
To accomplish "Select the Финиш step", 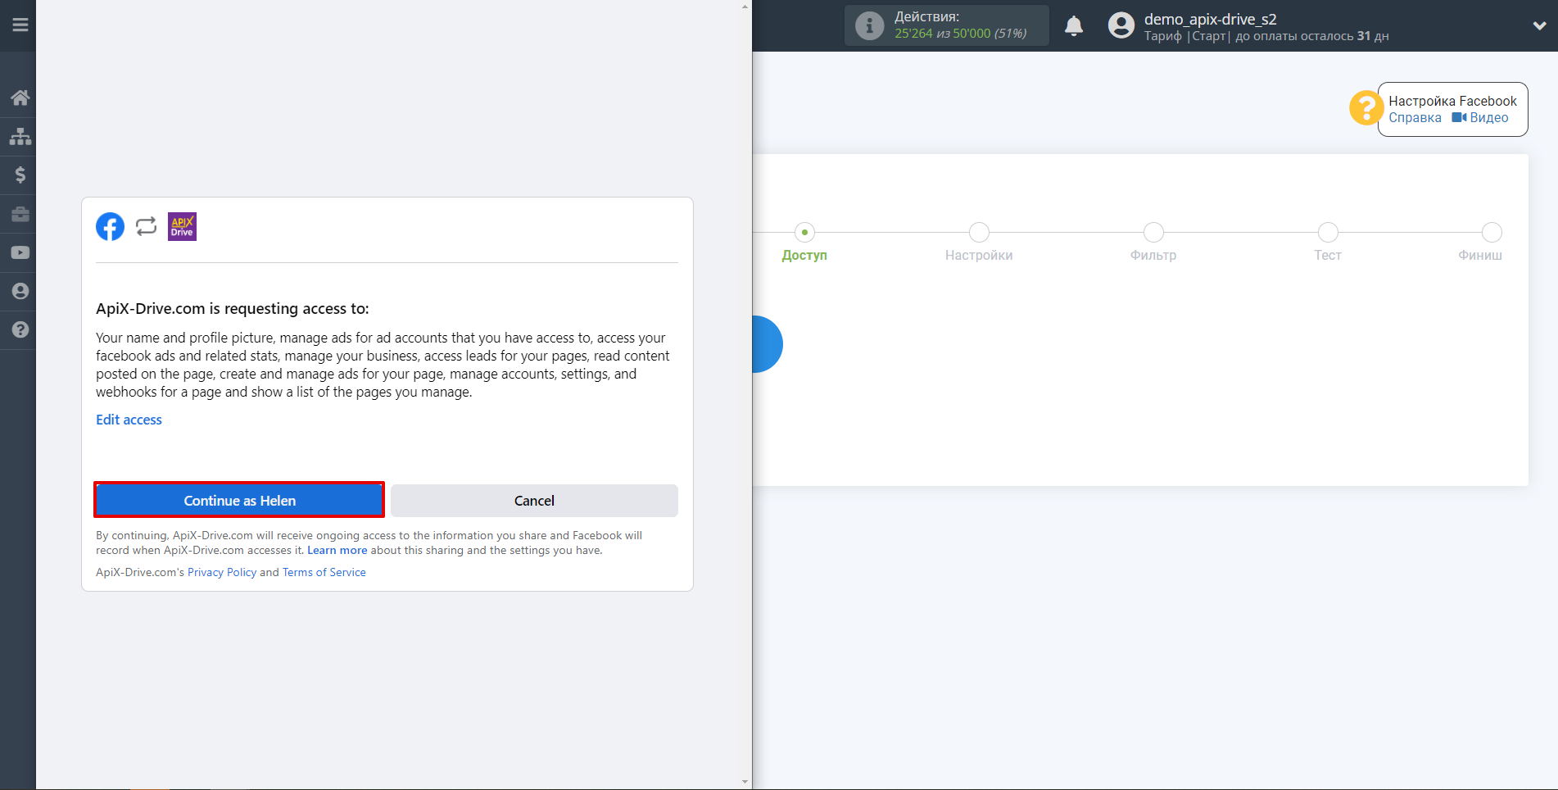I will 1480,255.
